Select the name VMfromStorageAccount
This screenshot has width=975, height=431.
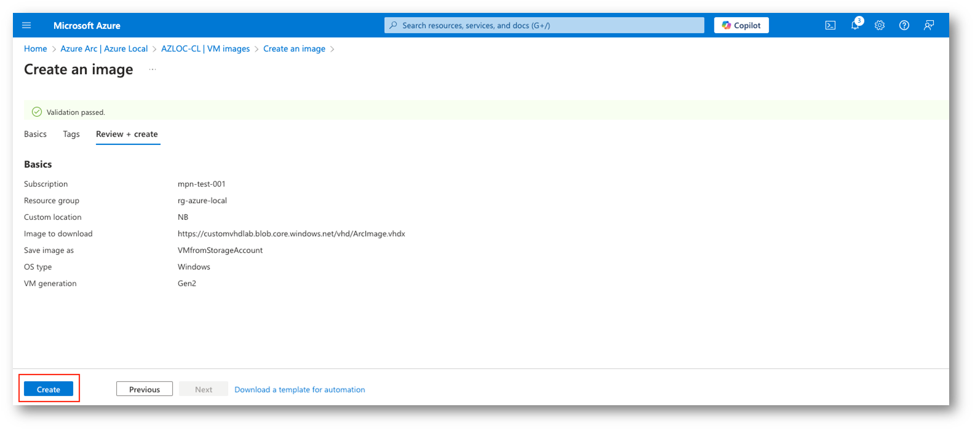[x=220, y=250]
